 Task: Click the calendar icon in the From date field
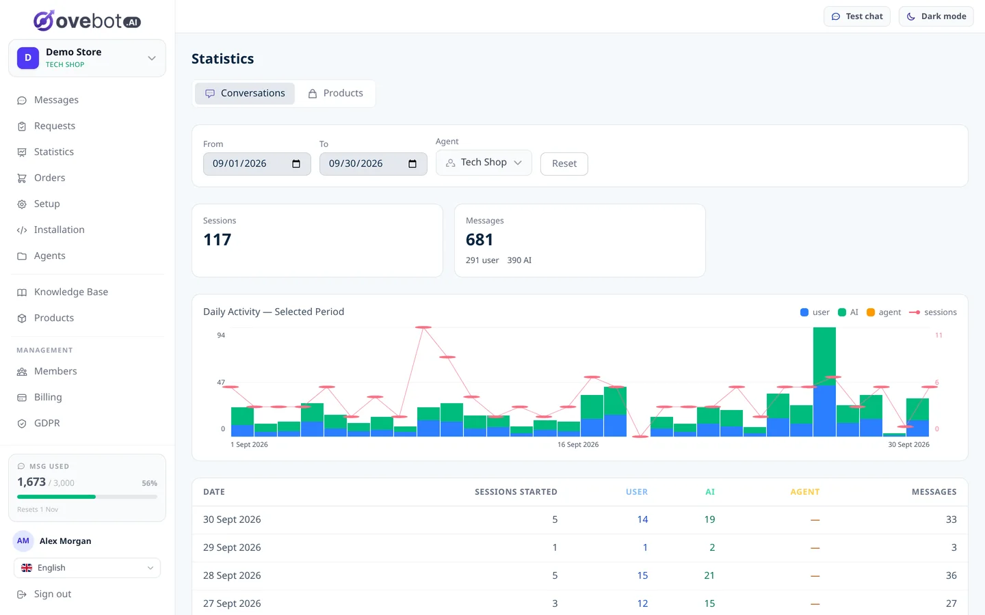point(296,164)
